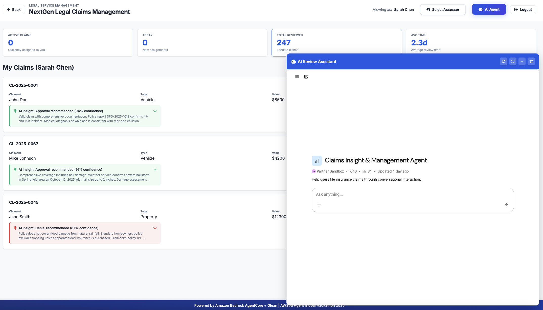Screen dimensions: 543x310
Task: Click the AI Agent button
Action: (489, 10)
